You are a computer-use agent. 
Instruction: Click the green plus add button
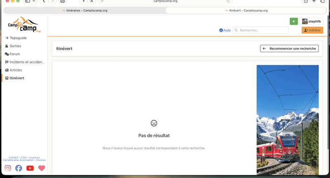(x=294, y=21)
